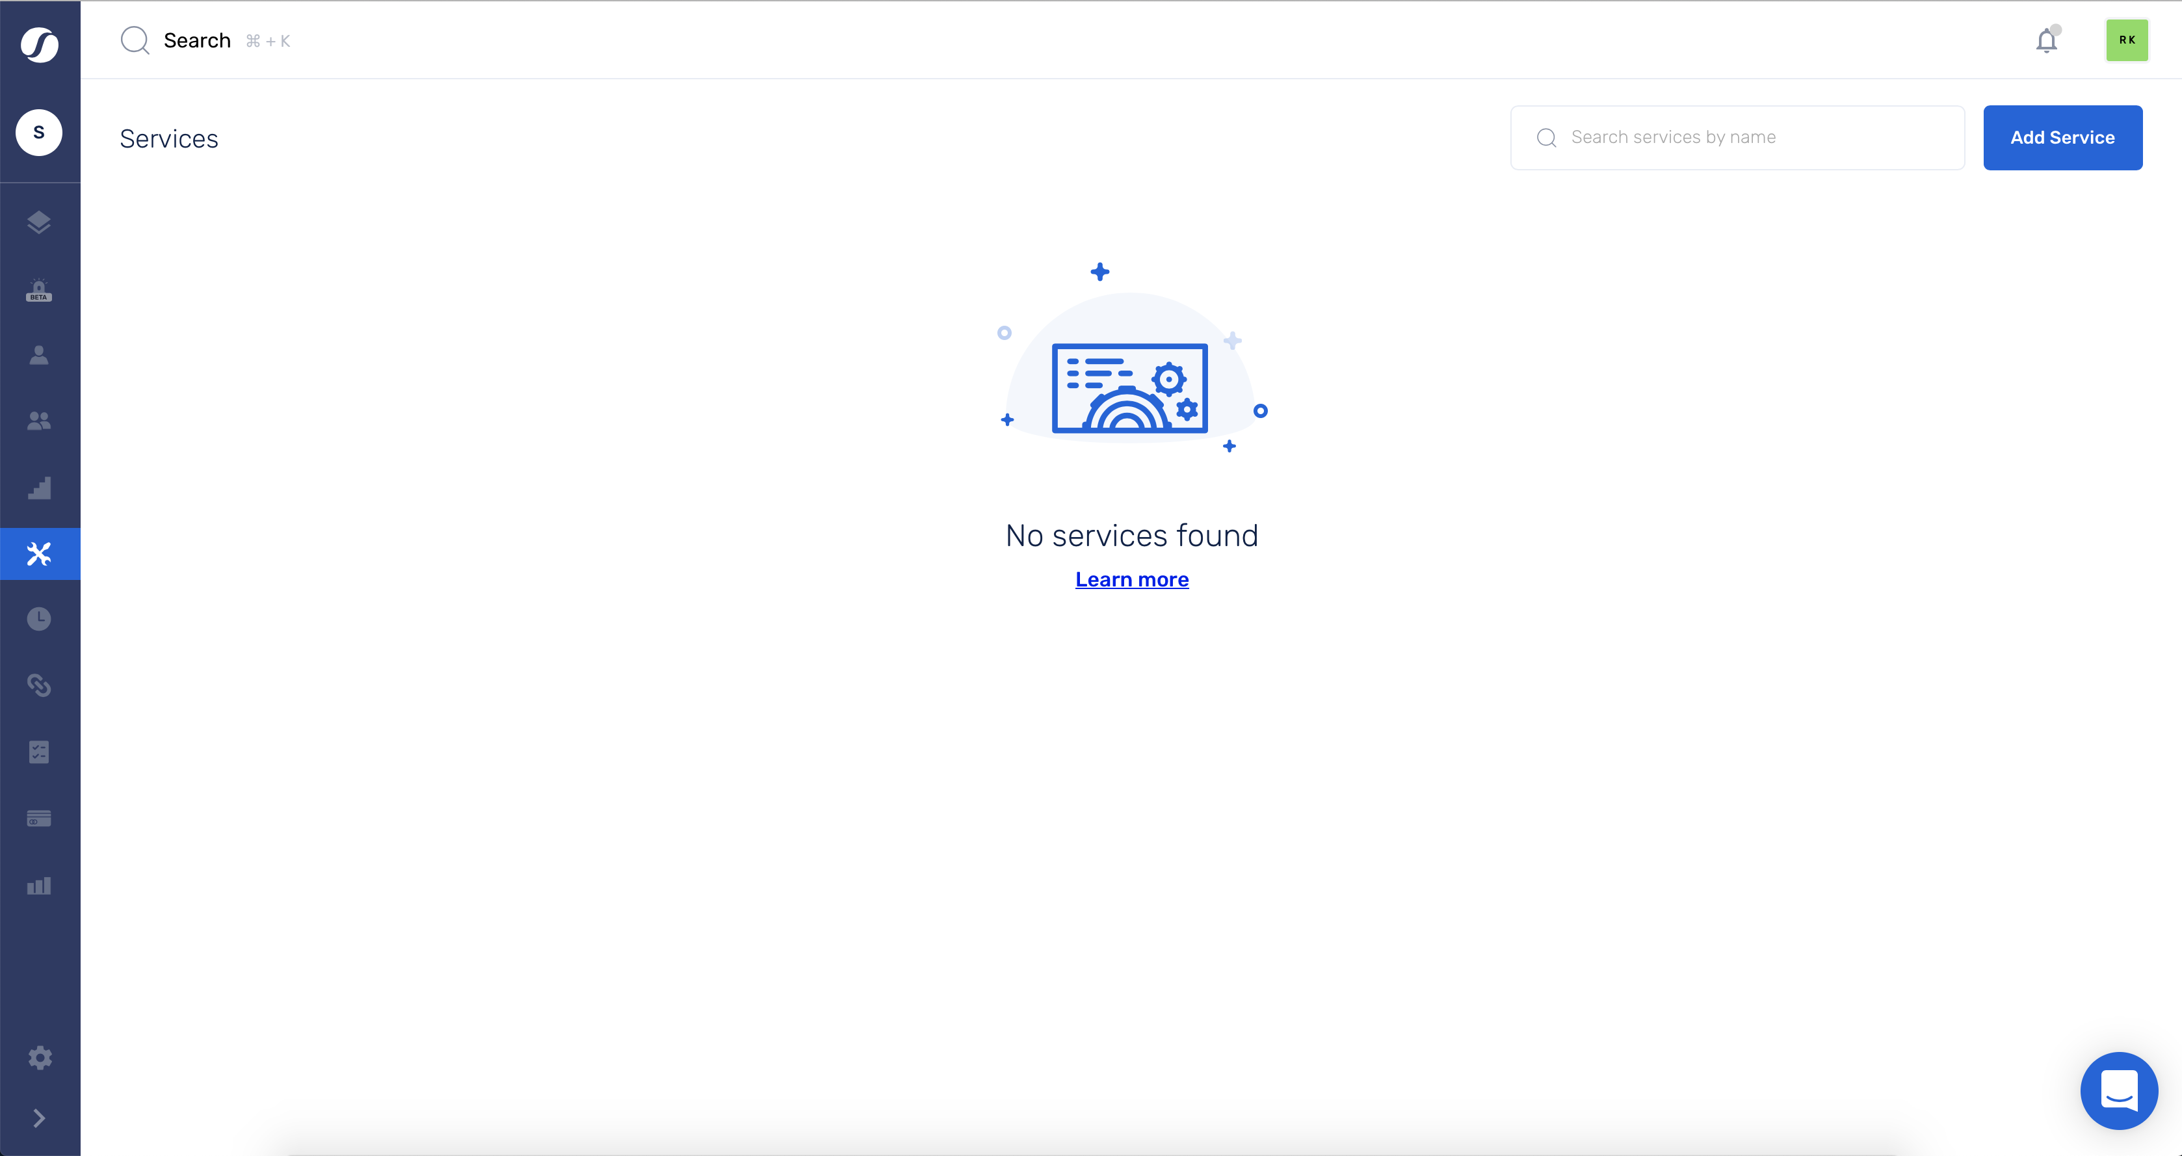The height and width of the screenshot is (1156, 2182).
Task: Click the Learn more link
Action: [x=1131, y=579]
